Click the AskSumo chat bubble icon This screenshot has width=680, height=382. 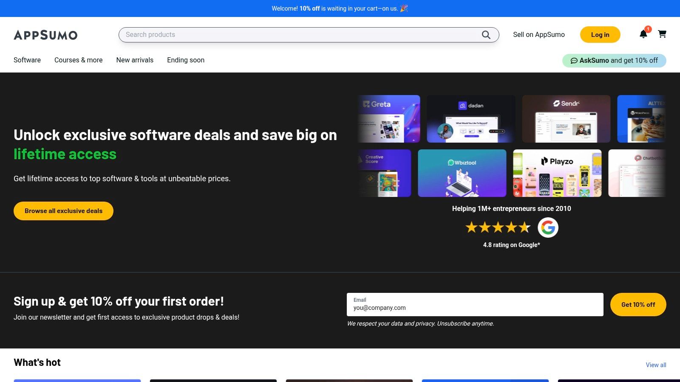pos(574,61)
